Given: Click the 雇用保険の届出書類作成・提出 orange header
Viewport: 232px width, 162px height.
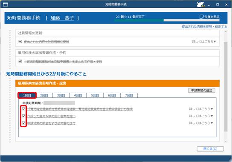Looking at the screenshot, I should (117, 83).
